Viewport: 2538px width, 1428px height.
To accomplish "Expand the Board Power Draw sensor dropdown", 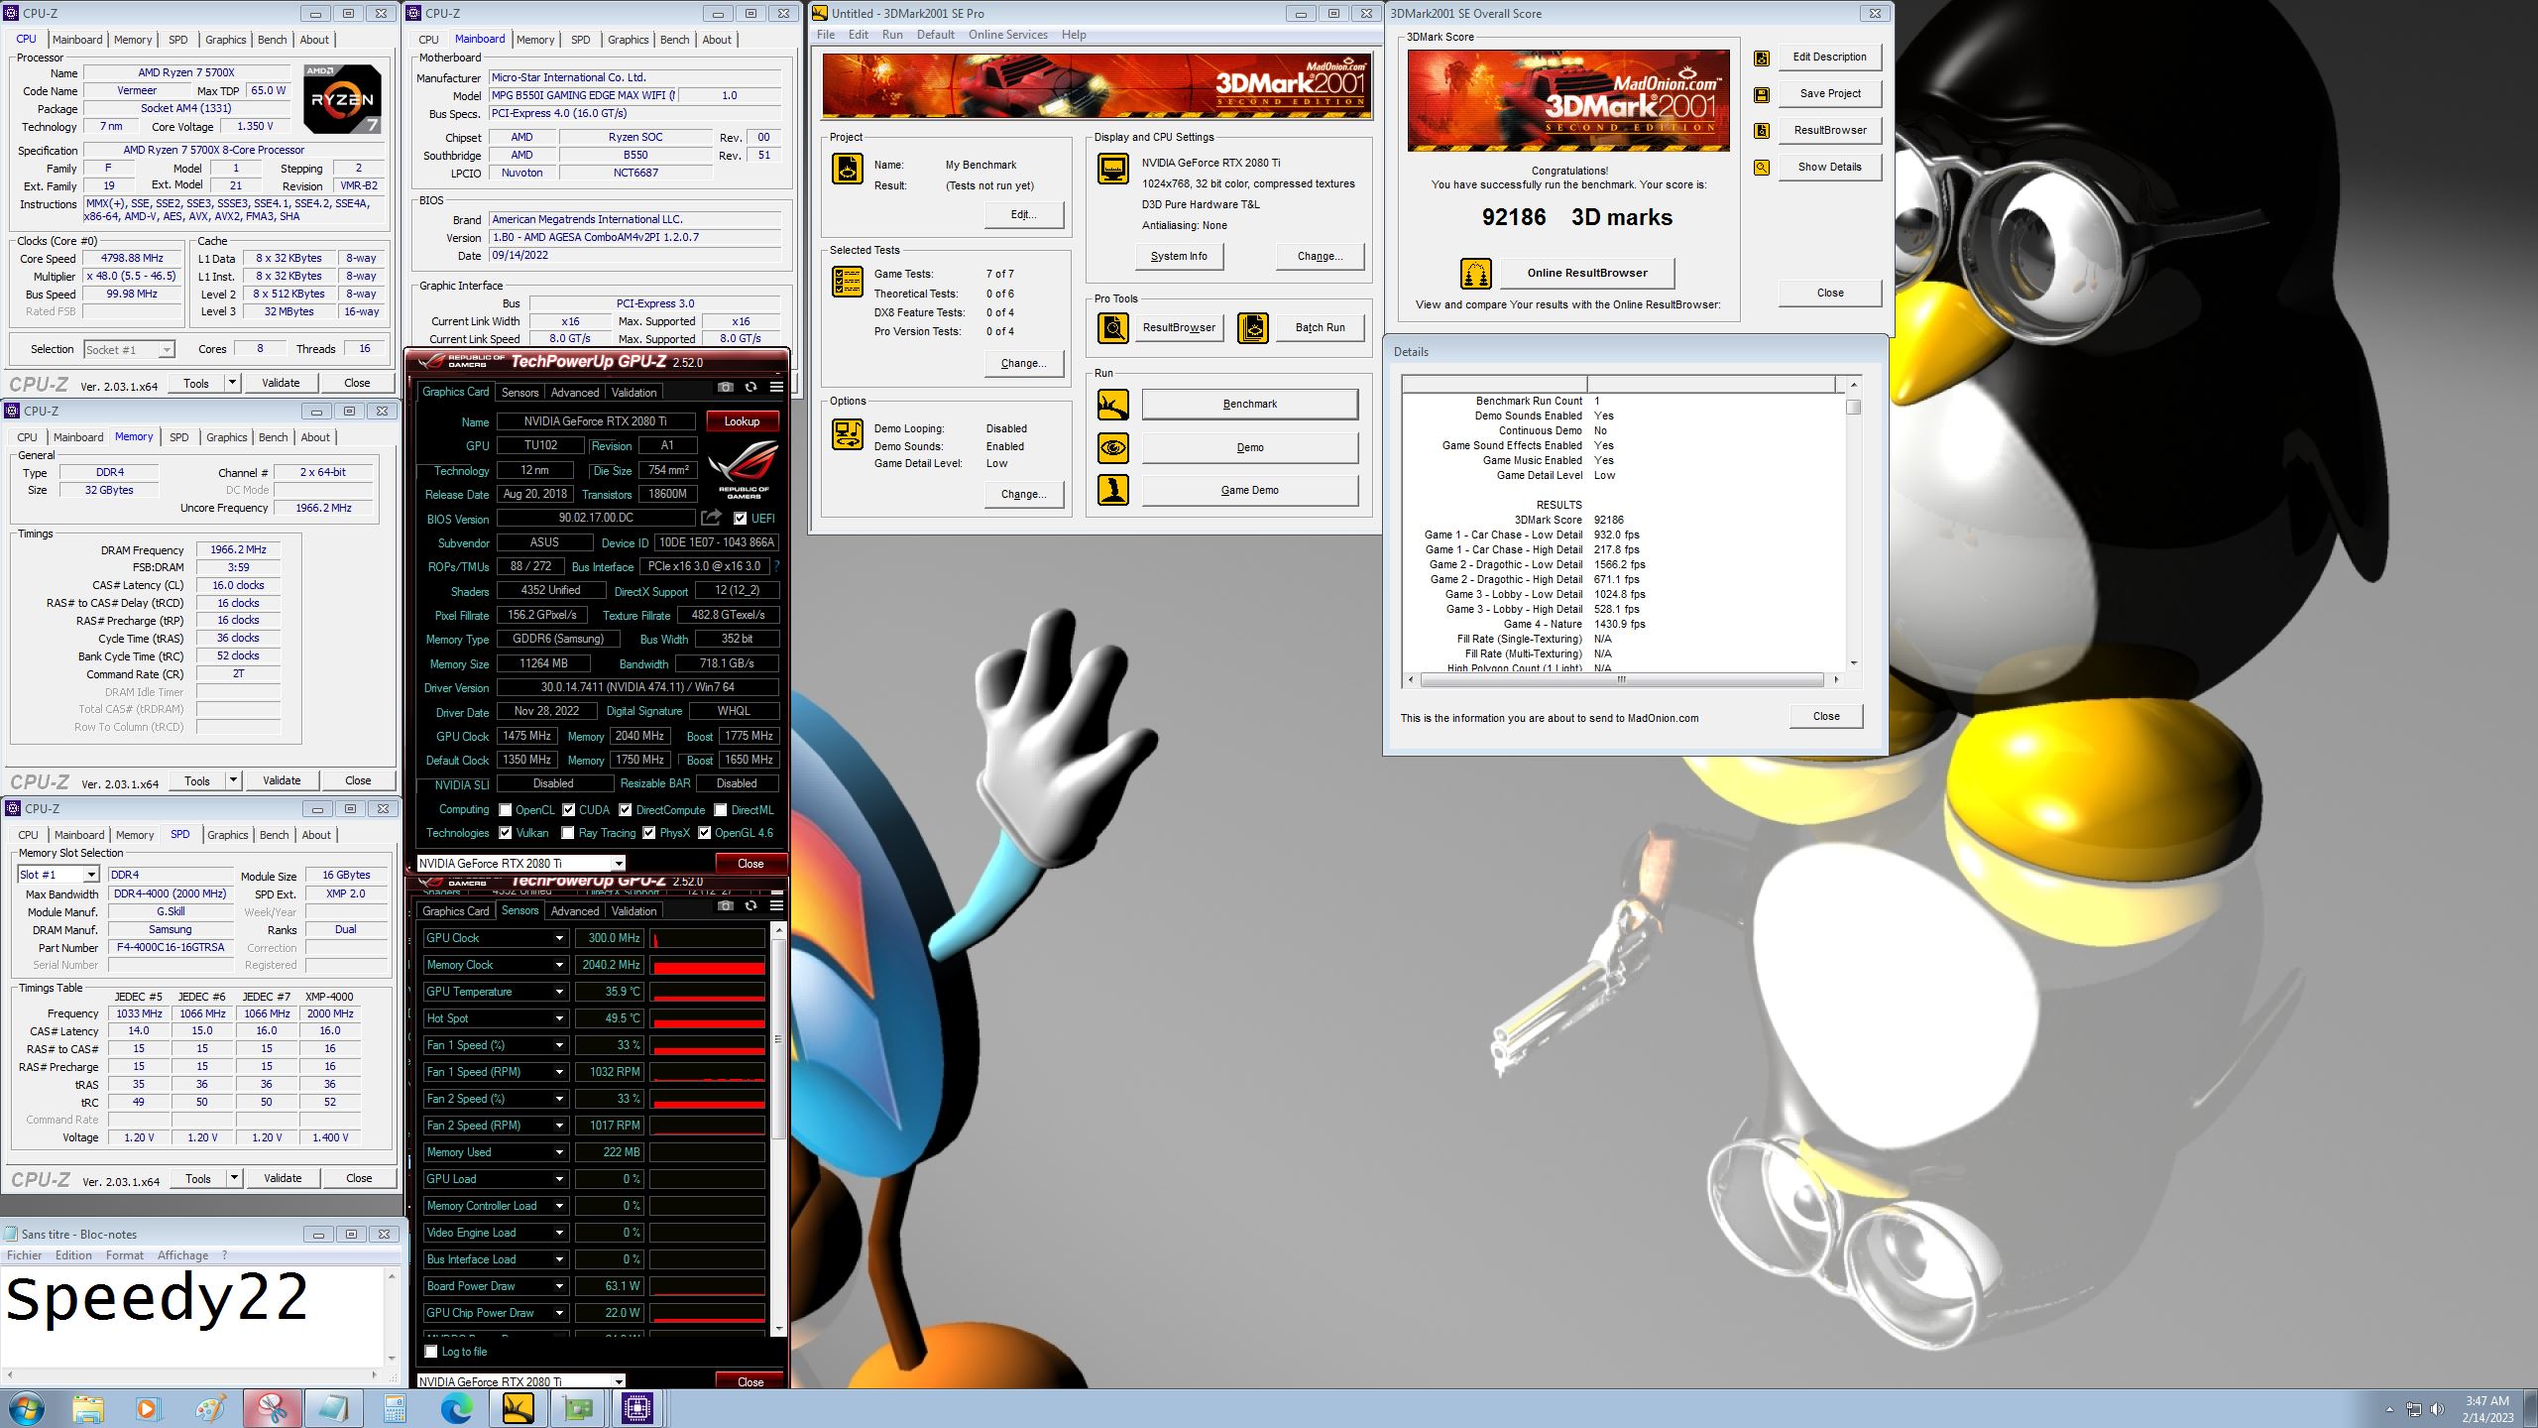I will coord(559,1286).
